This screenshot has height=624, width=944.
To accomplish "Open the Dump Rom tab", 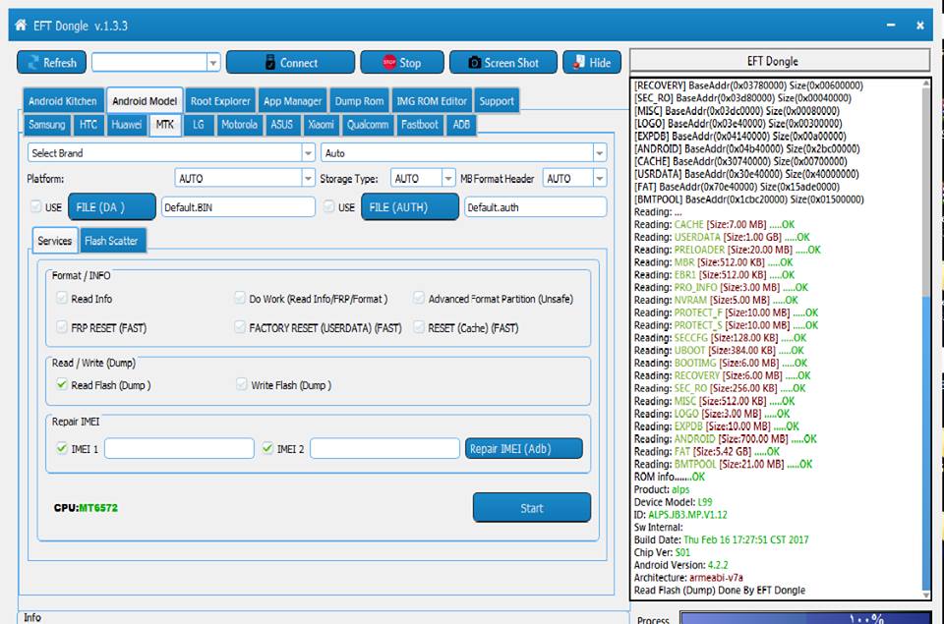I will 360,101.
